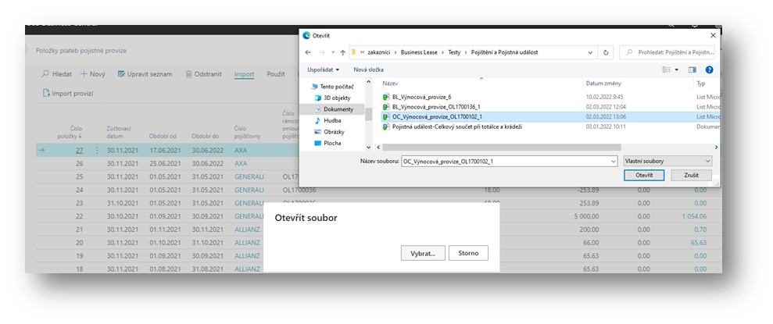Switch to the Import menu tab
Image resolution: width=773 pixels, height=324 pixels.
point(244,74)
